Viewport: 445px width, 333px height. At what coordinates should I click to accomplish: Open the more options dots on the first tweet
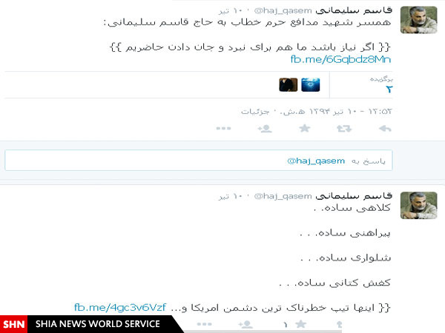pyautogui.click(x=223, y=129)
